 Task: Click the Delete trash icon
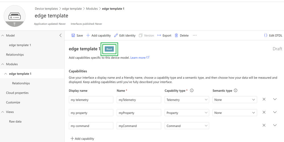[x=176, y=36]
